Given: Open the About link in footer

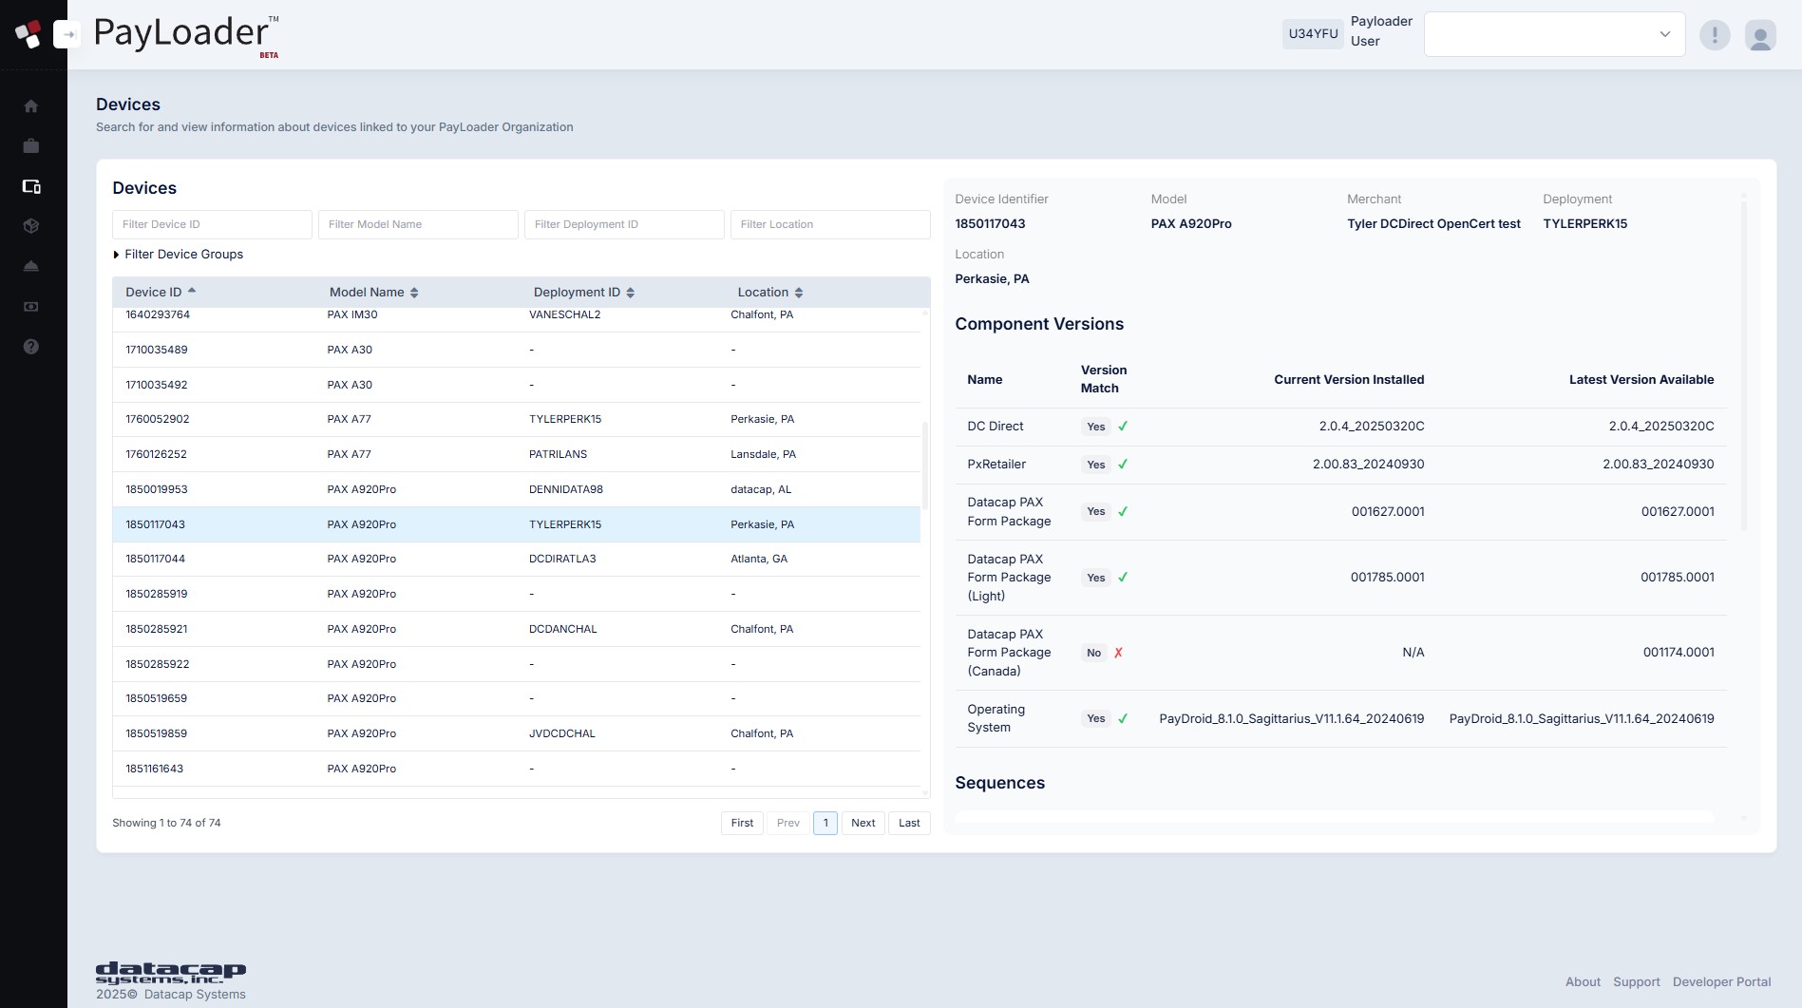Looking at the screenshot, I should (1583, 982).
